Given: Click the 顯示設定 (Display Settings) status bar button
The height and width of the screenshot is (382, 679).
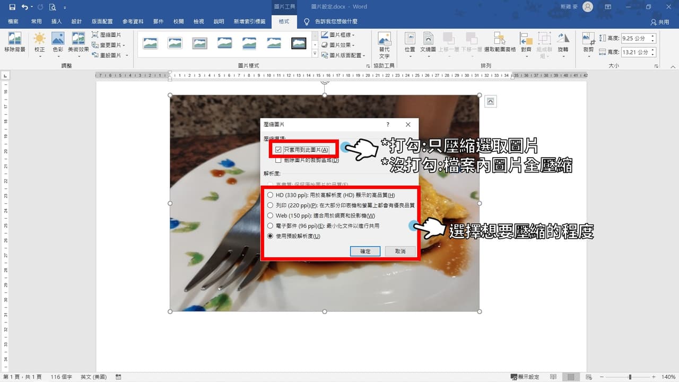Looking at the screenshot, I should tap(524, 377).
